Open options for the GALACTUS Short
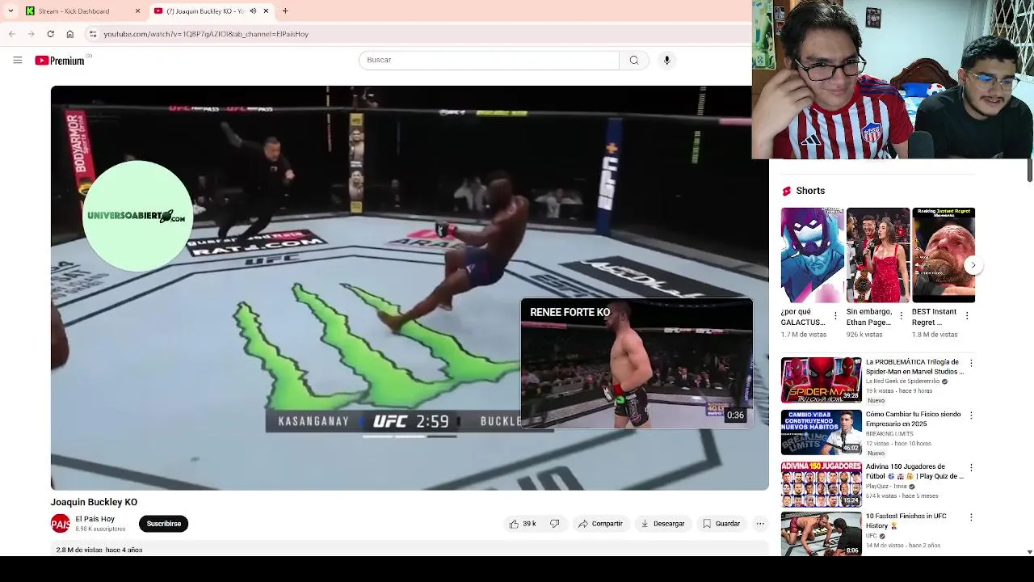Screen dimensions: 1034x582 (835, 316)
